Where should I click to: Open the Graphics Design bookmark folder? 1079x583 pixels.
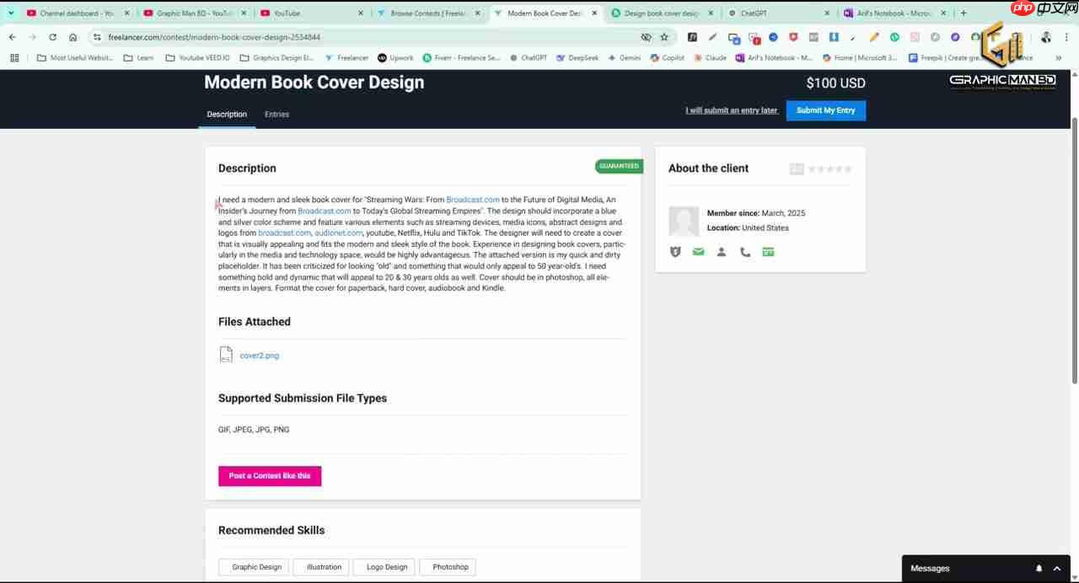pyautogui.click(x=276, y=58)
